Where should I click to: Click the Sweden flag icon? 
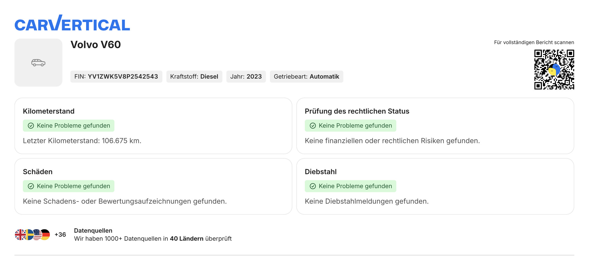(x=29, y=235)
